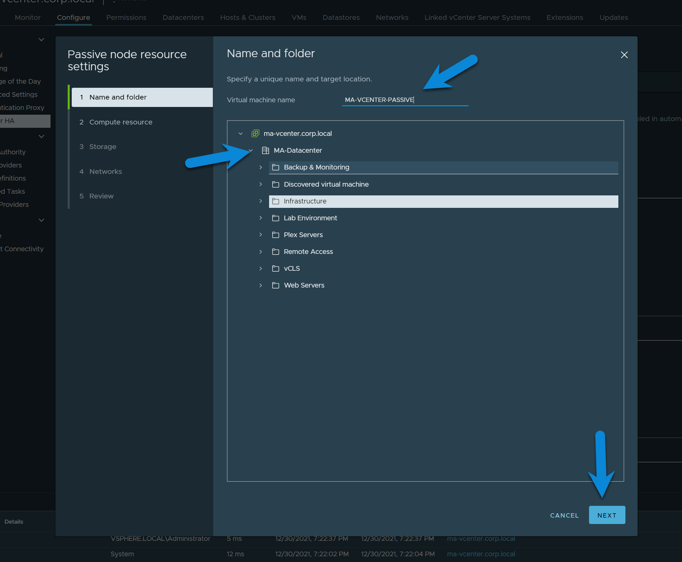Viewport: 682px width, 562px height.
Task: Click the Virtual machine name field
Action: point(405,100)
